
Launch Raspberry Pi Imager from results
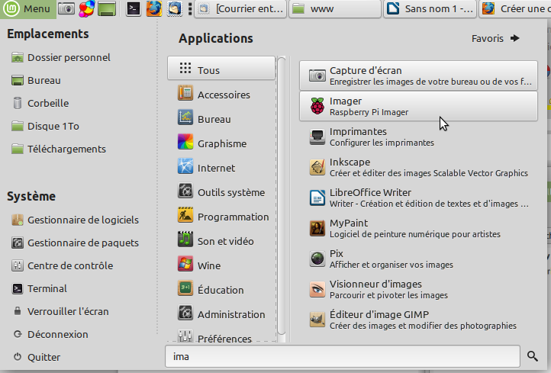[418, 106]
